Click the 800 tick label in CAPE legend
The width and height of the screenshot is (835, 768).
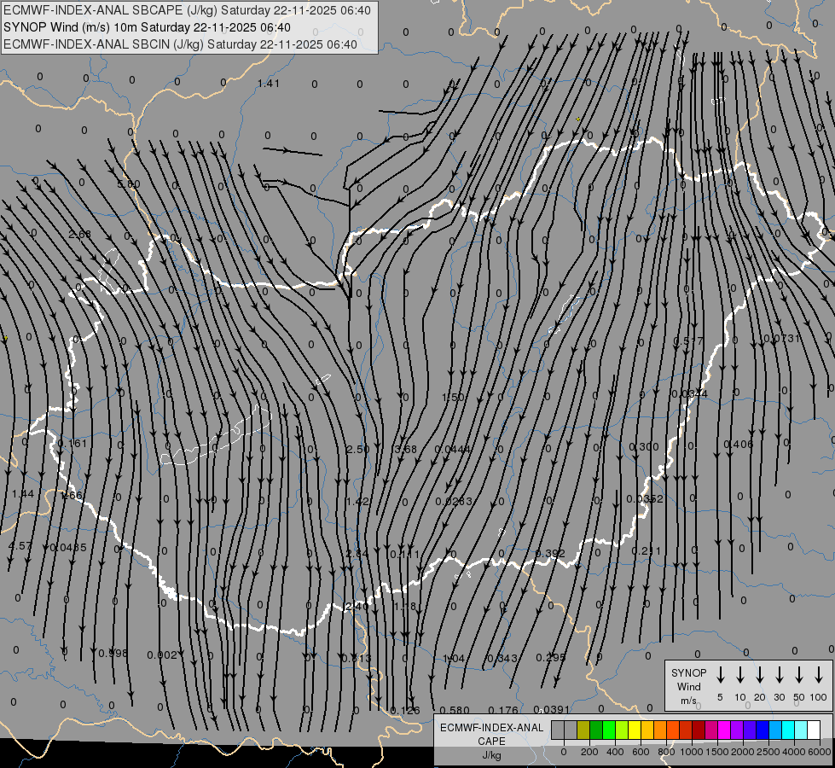coord(666,752)
